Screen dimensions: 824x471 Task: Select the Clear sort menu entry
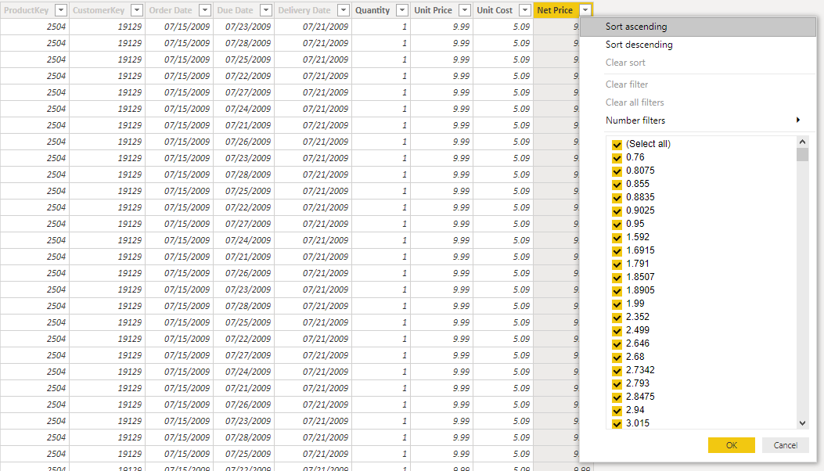pos(698,63)
